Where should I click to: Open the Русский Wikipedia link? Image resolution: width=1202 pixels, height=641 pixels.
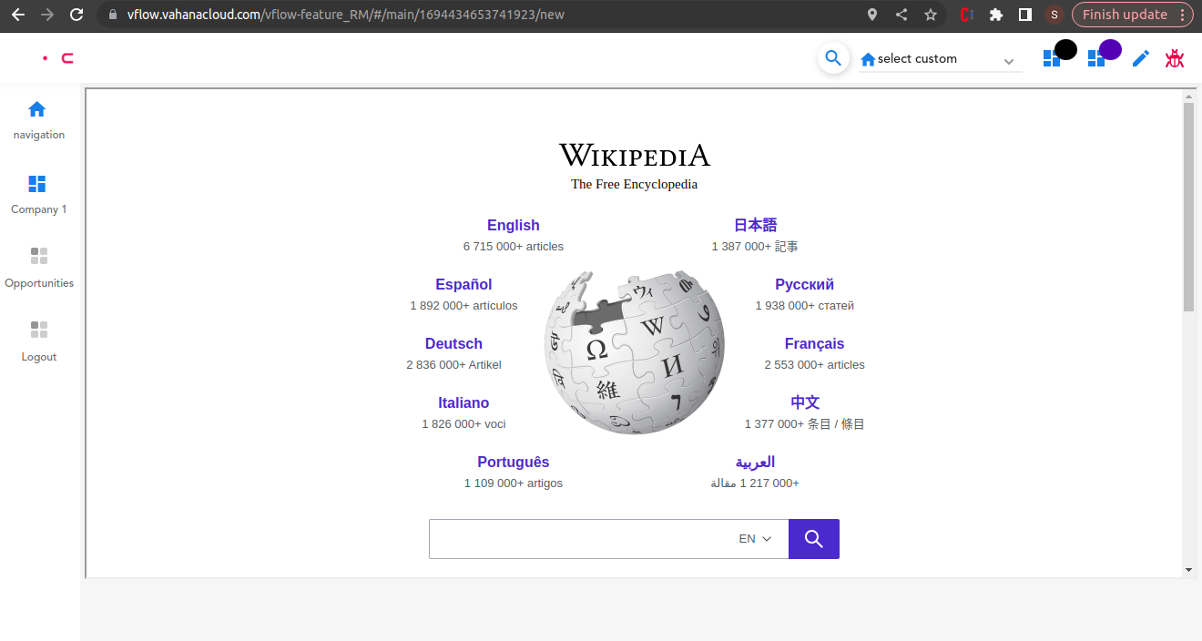[805, 285]
